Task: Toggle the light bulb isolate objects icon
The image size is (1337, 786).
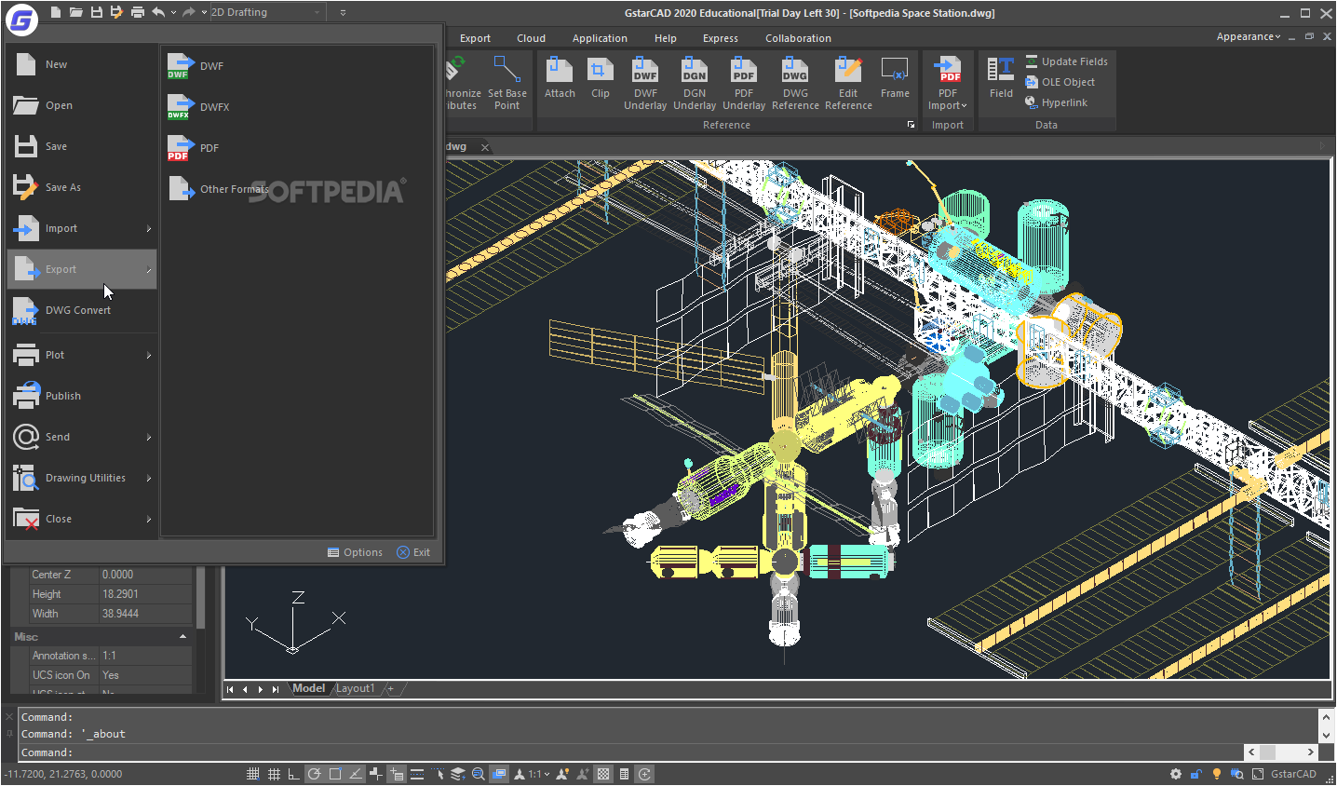Action: 1217,774
